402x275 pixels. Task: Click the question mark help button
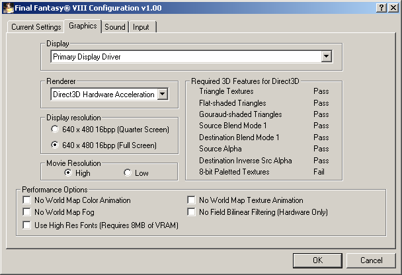click(x=382, y=7)
